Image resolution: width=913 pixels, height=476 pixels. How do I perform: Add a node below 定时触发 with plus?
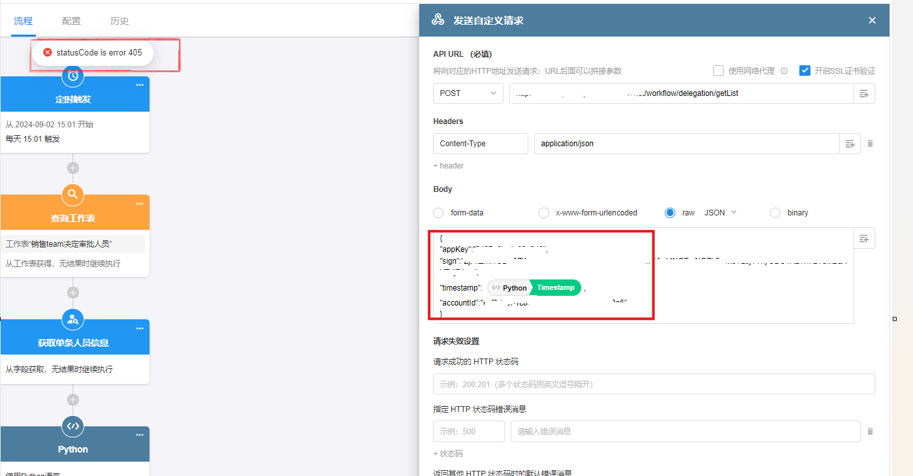73,168
